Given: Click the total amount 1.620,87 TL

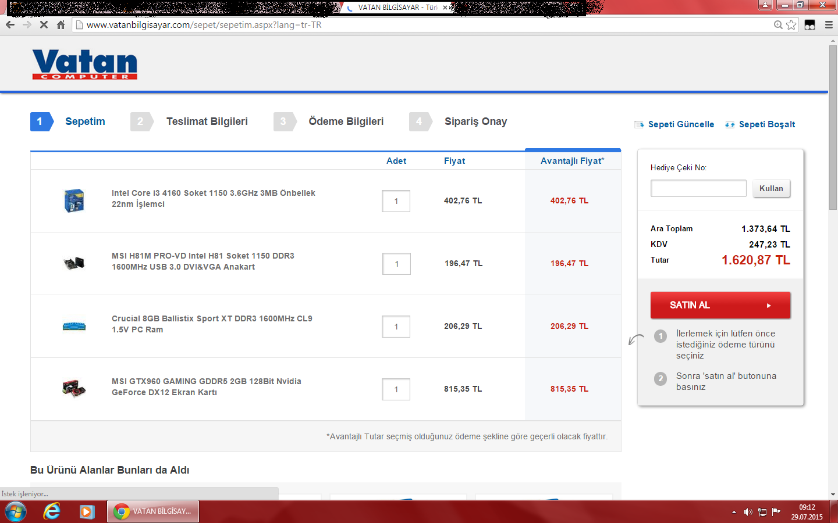Looking at the screenshot, I should 756,260.
